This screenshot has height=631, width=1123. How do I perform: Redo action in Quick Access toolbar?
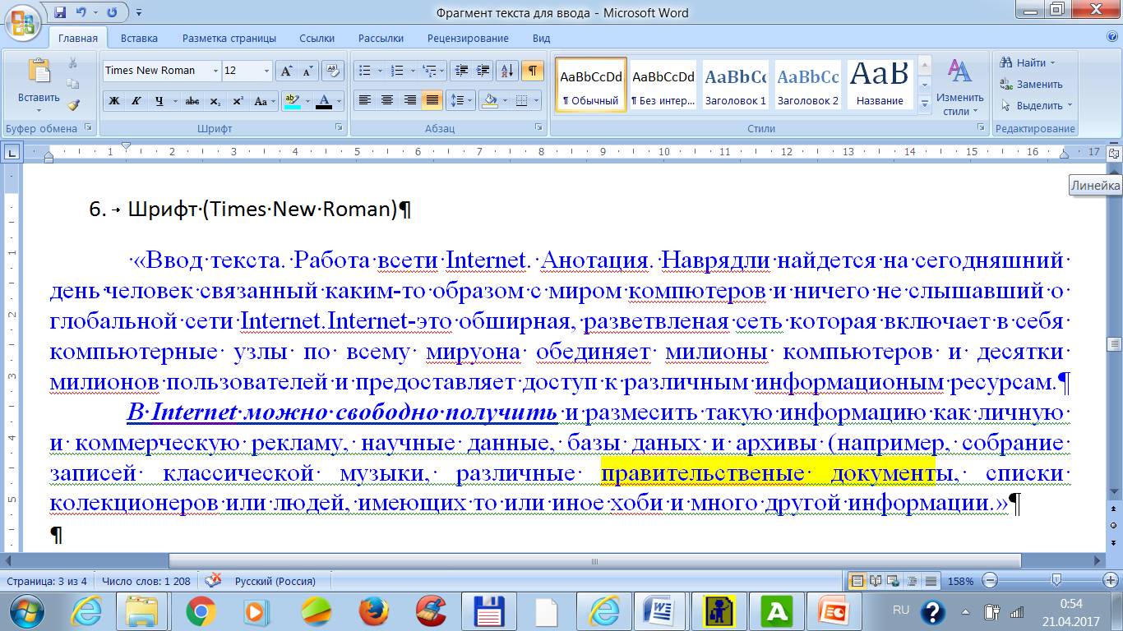(x=111, y=12)
